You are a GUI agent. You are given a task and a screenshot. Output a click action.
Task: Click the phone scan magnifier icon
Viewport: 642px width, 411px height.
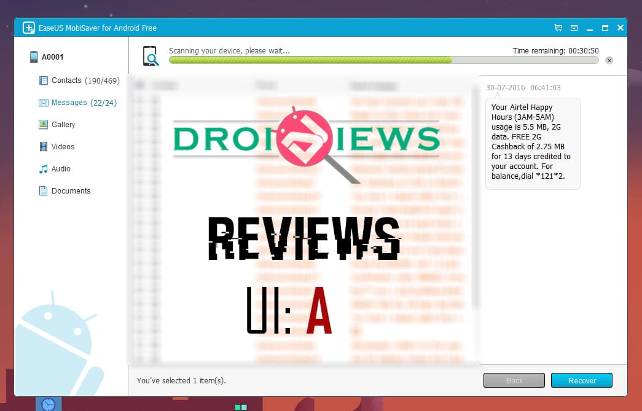coord(151,56)
